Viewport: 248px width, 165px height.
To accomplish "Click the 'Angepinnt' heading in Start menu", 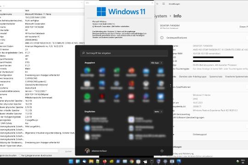I will click(x=90, y=63).
